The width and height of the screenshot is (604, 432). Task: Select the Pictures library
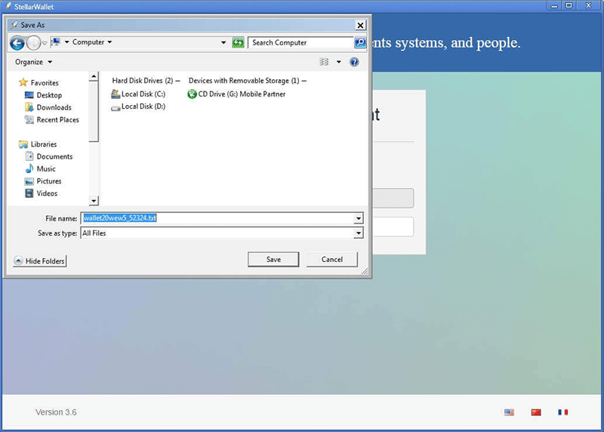click(49, 181)
